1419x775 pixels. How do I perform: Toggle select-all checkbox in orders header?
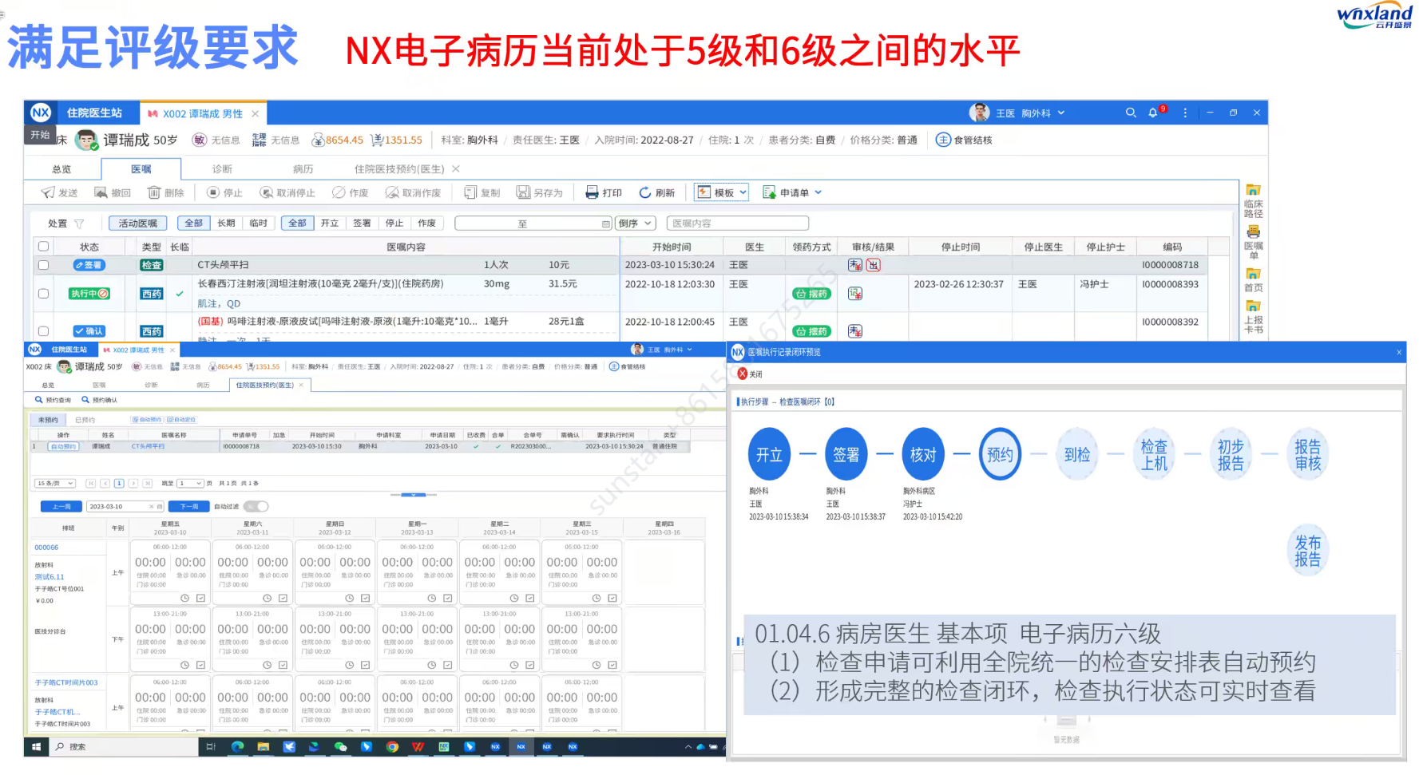[x=44, y=247]
